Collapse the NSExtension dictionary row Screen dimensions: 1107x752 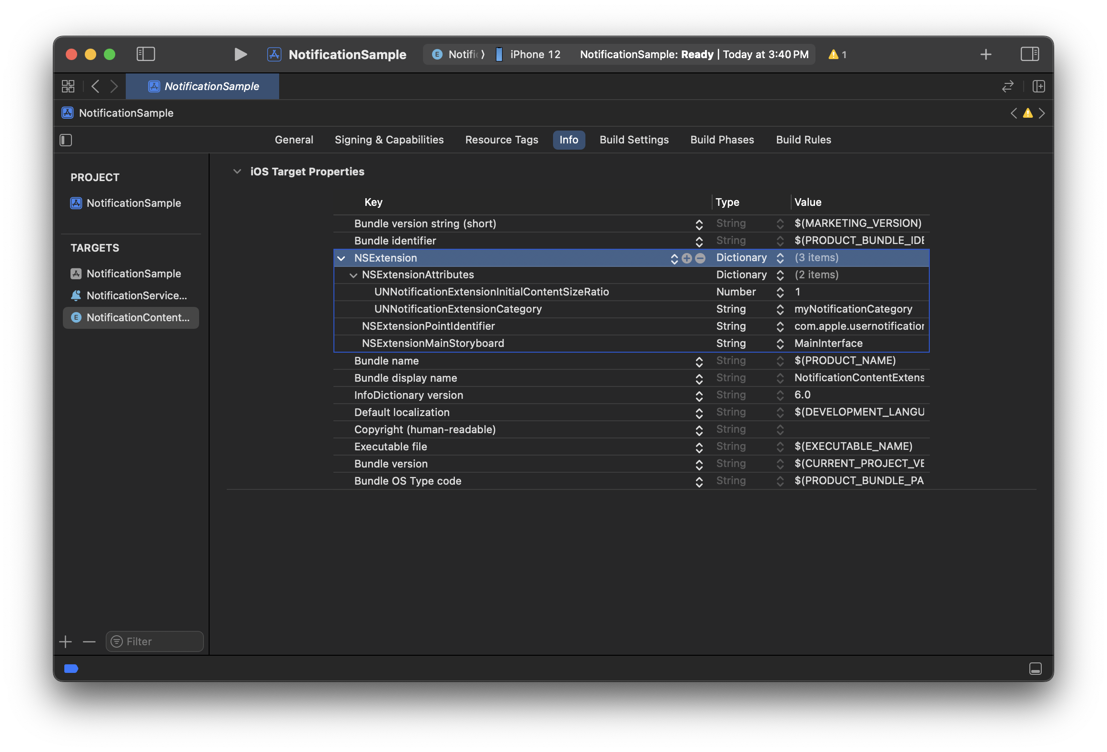pos(341,258)
